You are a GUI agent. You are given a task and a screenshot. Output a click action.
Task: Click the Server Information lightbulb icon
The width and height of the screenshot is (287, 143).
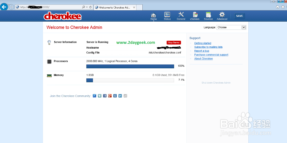point(49,43)
